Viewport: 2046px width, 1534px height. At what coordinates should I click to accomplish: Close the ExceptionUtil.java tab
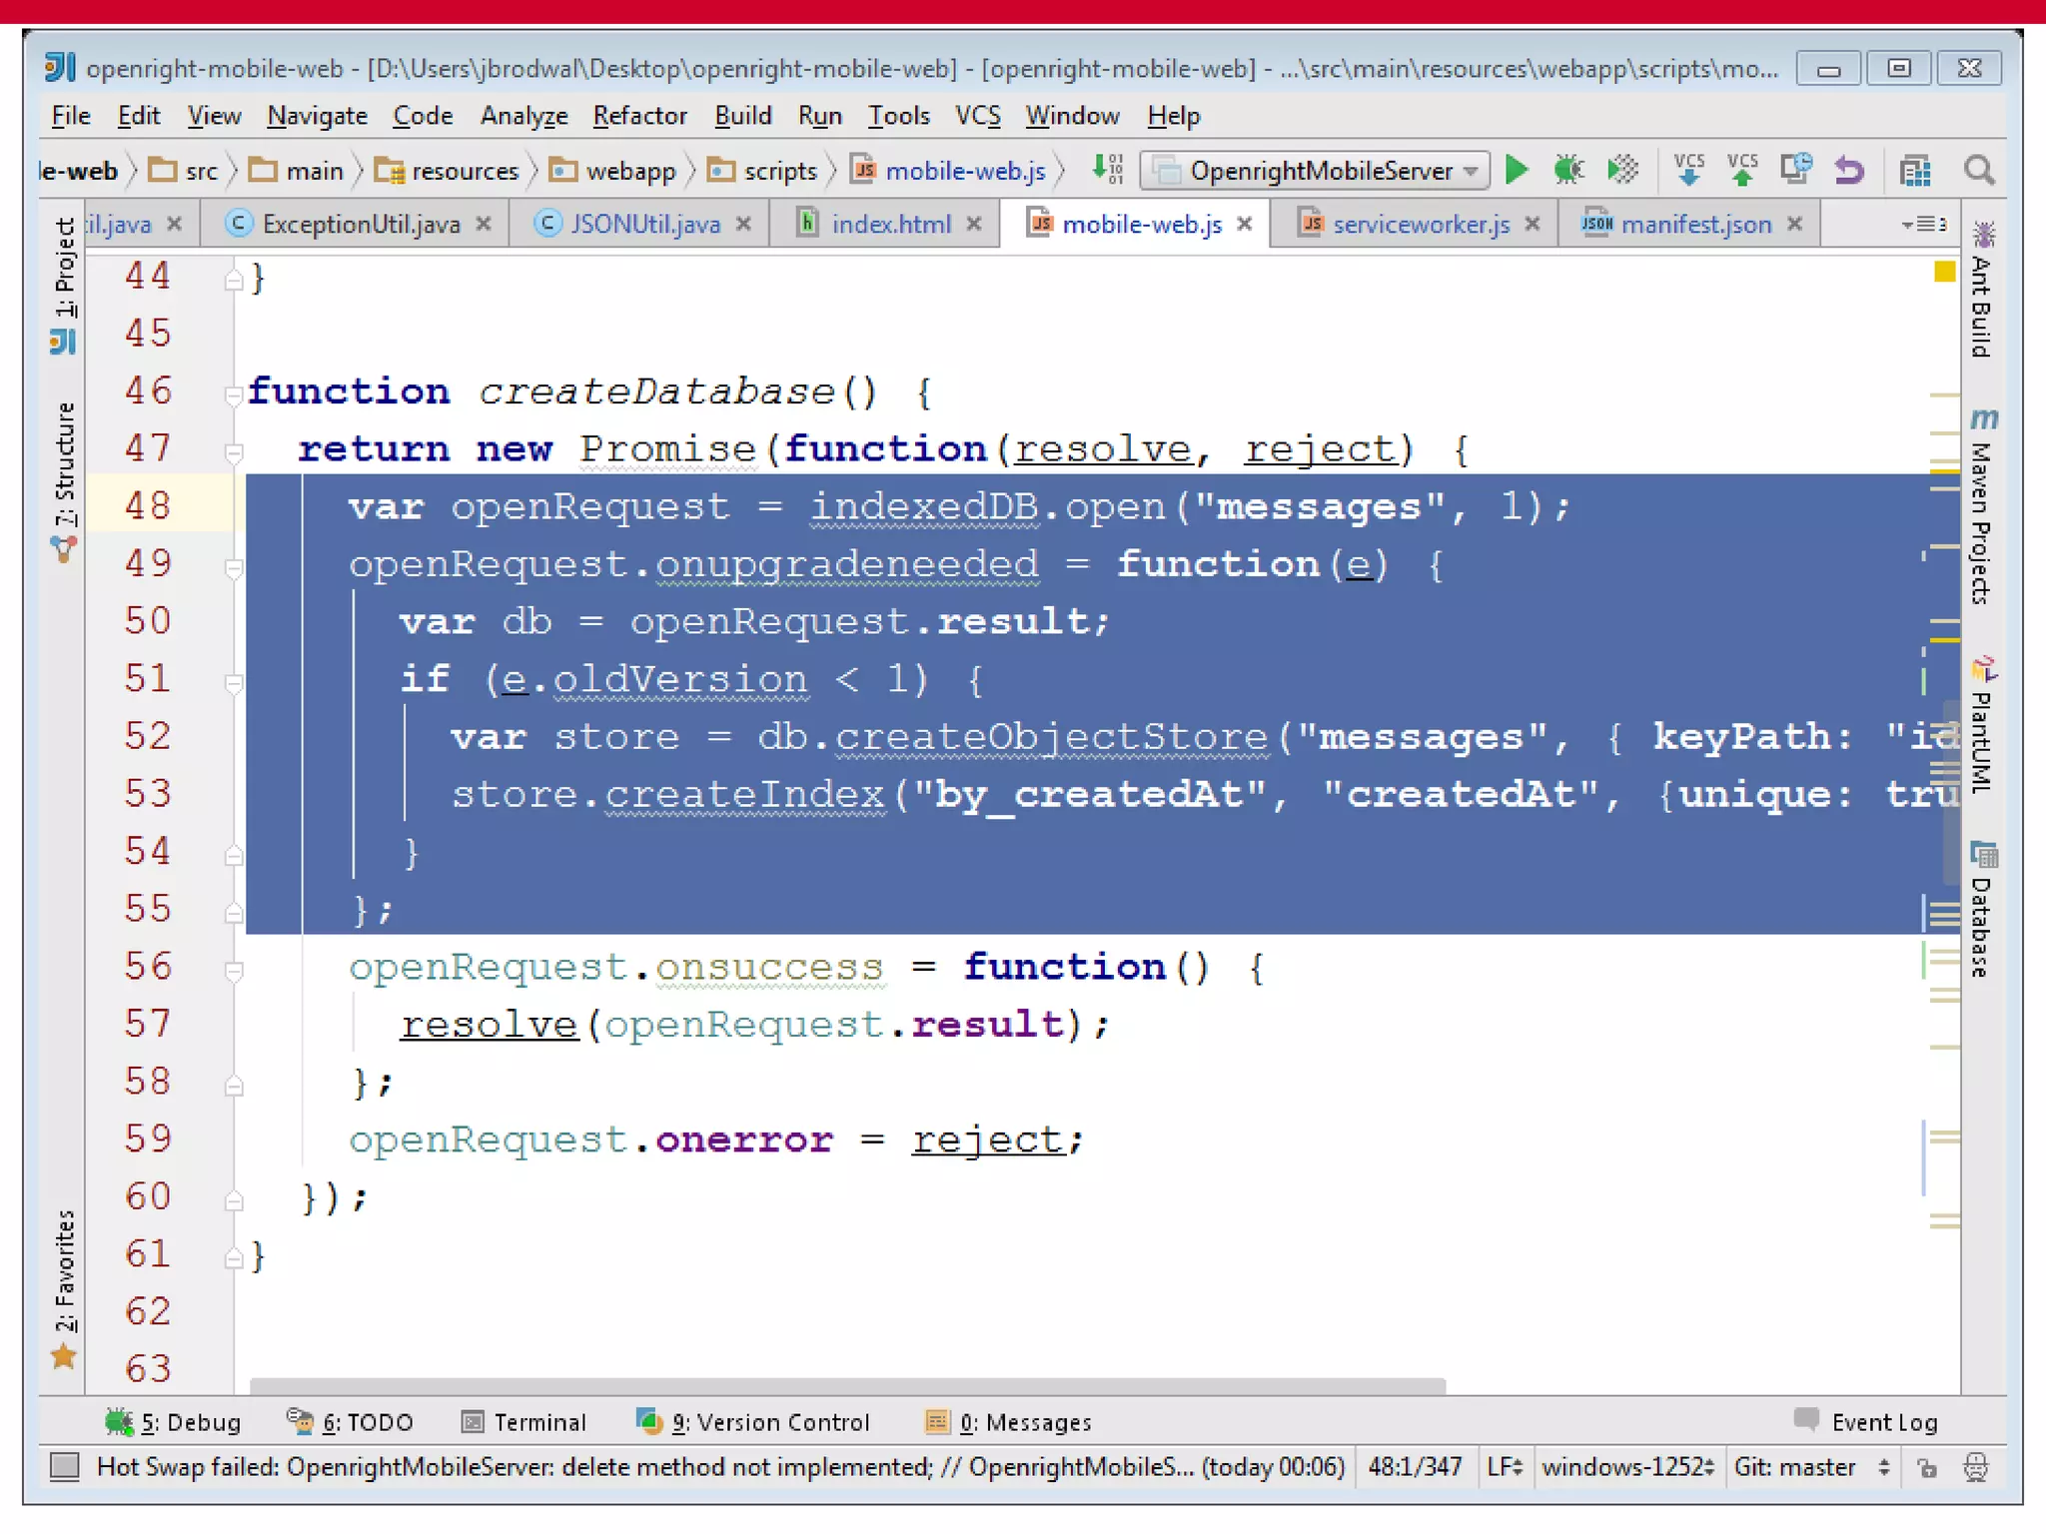484,224
